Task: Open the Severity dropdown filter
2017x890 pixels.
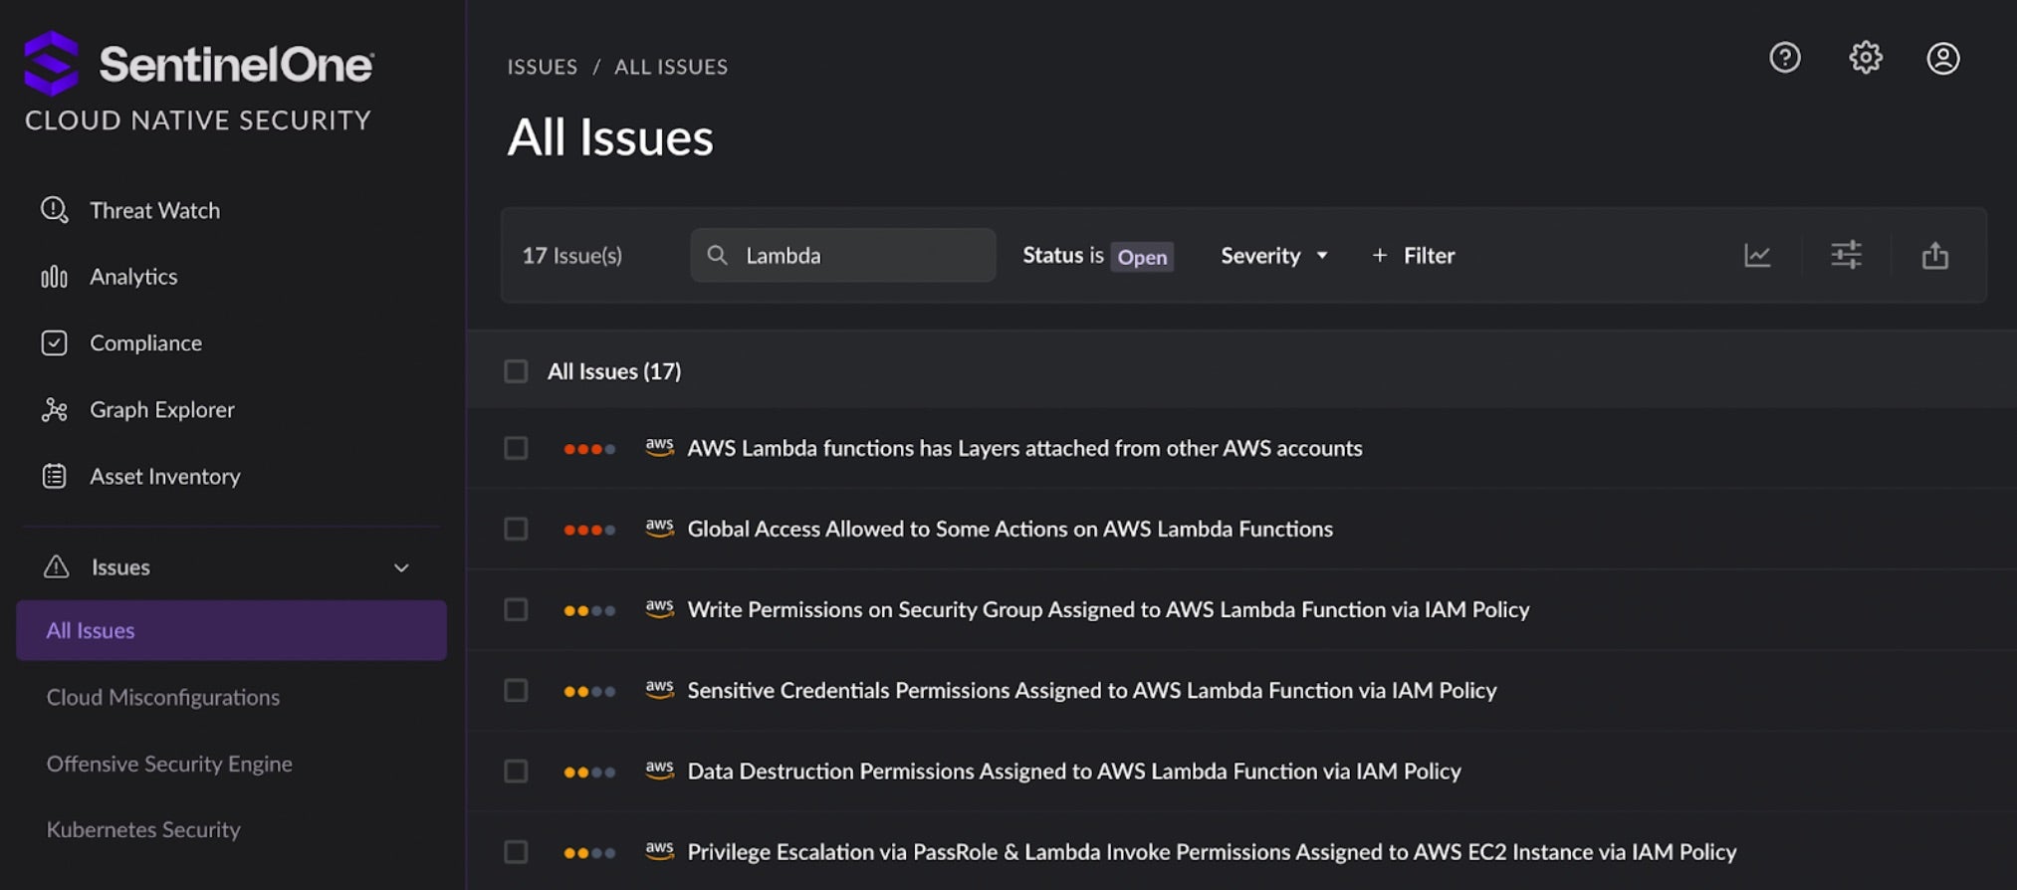Action: pos(1273,256)
